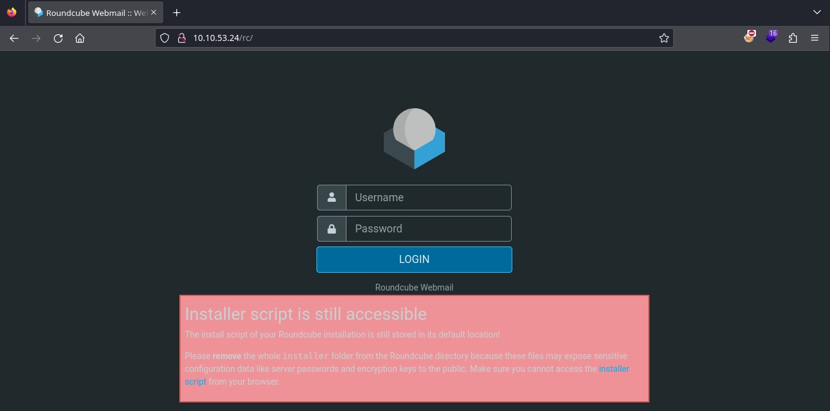Image resolution: width=830 pixels, height=411 pixels.
Task: Reload the current page
Action: pyautogui.click(x=58, y=38)
